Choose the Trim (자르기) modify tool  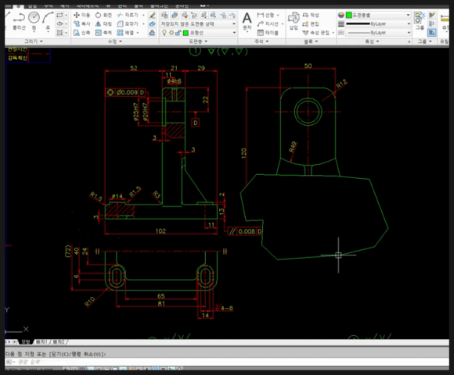[x=128, y=15]
